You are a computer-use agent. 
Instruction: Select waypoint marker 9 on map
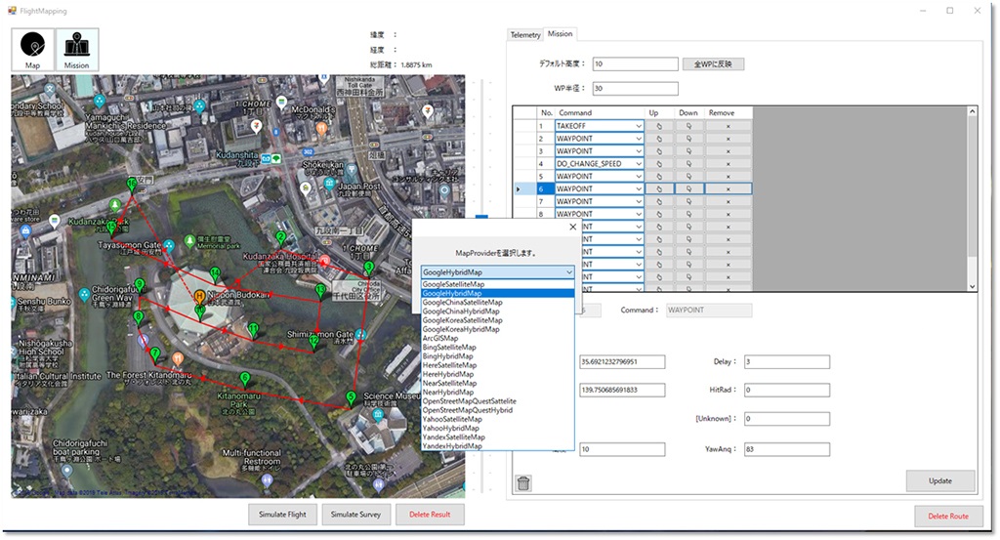tap(140, 285)
